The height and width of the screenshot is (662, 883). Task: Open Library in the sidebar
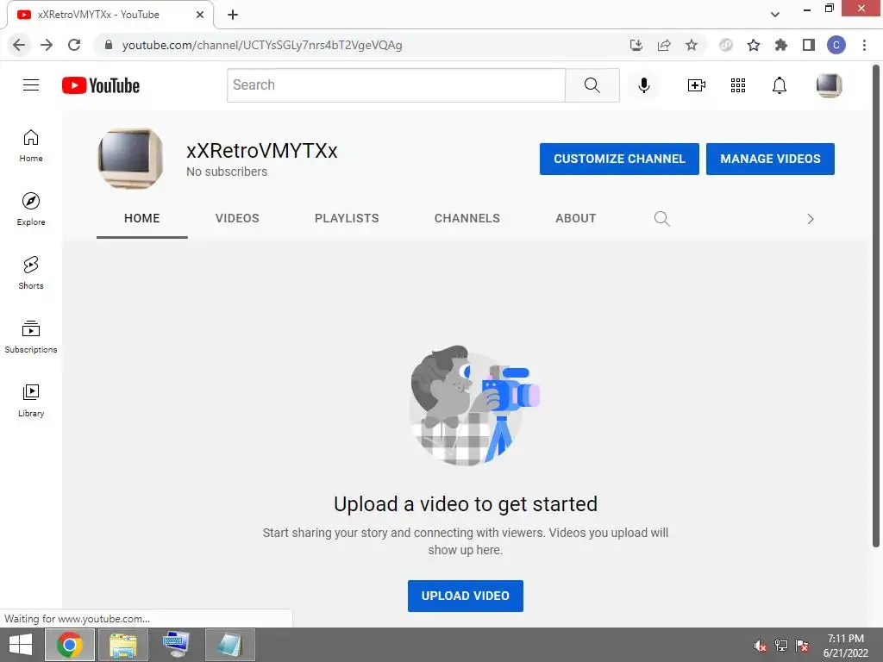tap(31, 400)
